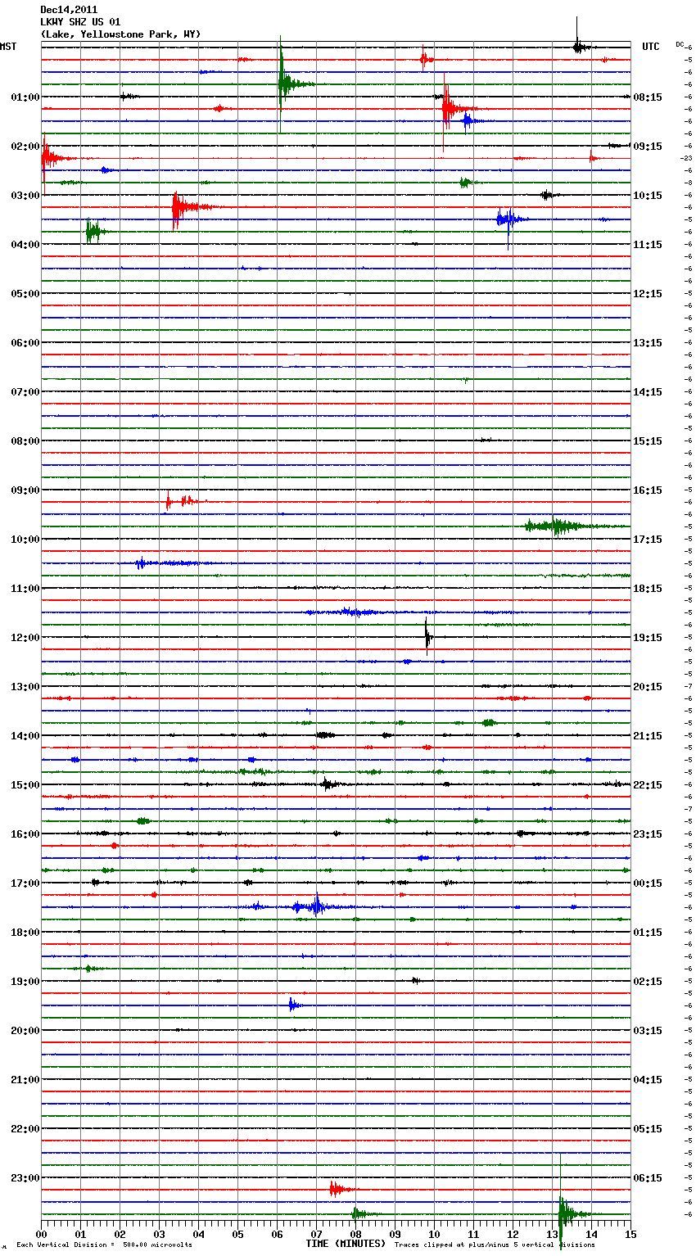Screen dimensions: 696x1256
Task: Select the 04:00 MST time label
Action: tap(25, 245)
